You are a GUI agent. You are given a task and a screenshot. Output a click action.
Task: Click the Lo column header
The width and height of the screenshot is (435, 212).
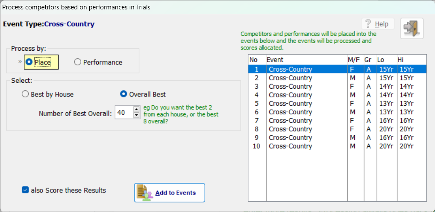[387, 60]
